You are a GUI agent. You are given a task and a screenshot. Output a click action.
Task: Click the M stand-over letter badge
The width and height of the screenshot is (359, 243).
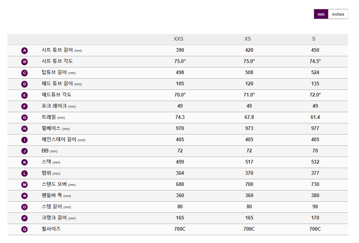pyautogui.click(x=25, y=185)
